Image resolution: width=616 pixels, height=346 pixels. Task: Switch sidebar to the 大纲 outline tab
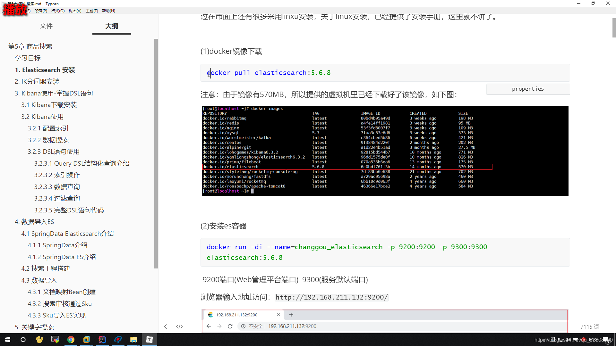(x=112, y=26)
